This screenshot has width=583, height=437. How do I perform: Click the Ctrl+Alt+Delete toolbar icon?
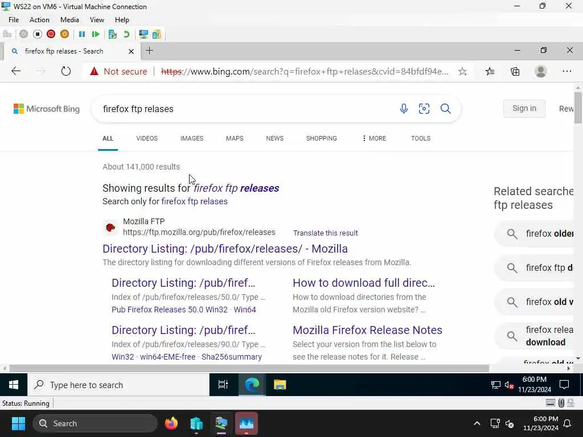coord(7,34)
